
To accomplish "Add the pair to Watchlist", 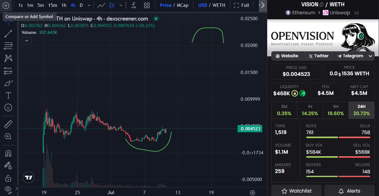I will (x=296, y=191).
